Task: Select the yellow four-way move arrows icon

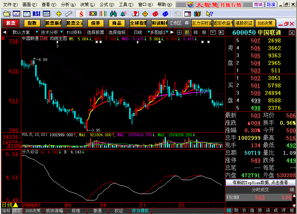Action: point(59,14)
